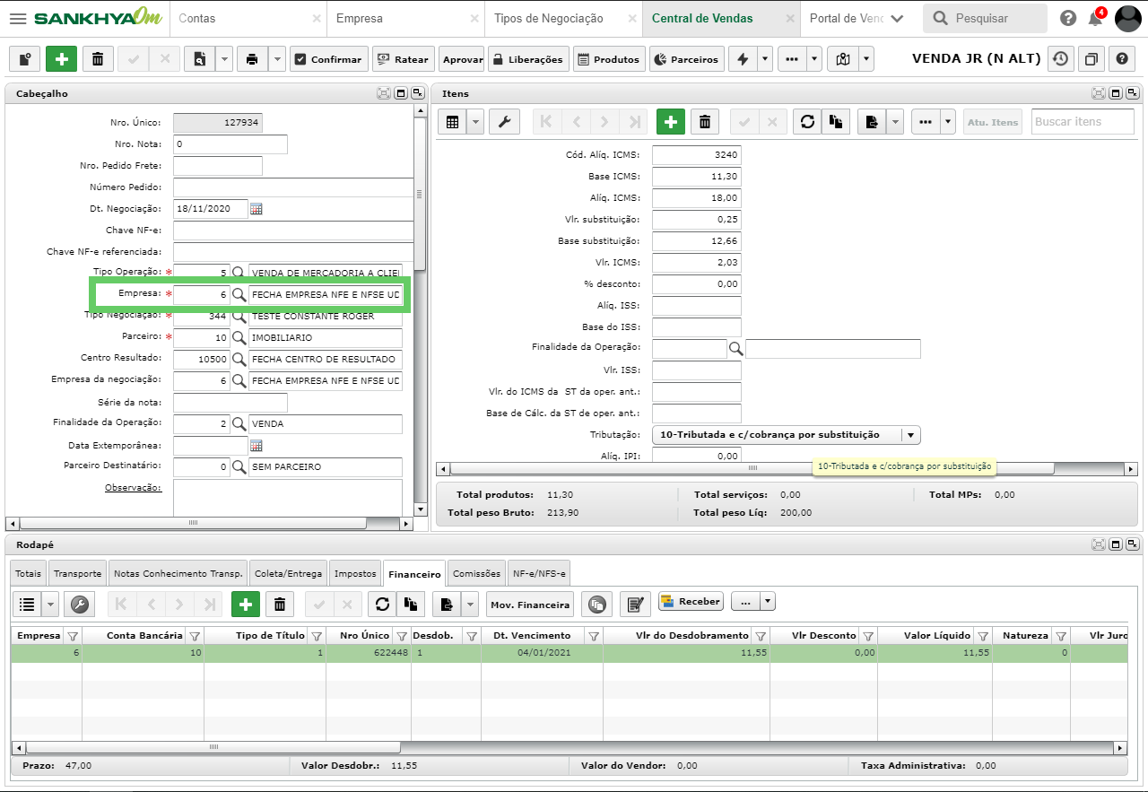
Task: Expand the Tributação dropdown
Action: [910, 435]
